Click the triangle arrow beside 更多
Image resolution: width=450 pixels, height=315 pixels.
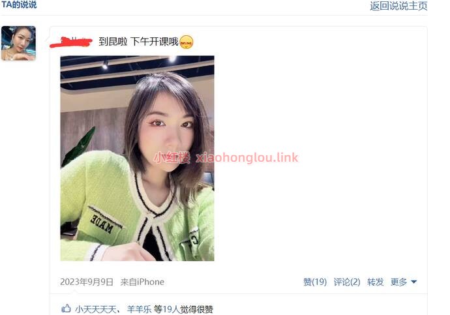click(413, 282)
